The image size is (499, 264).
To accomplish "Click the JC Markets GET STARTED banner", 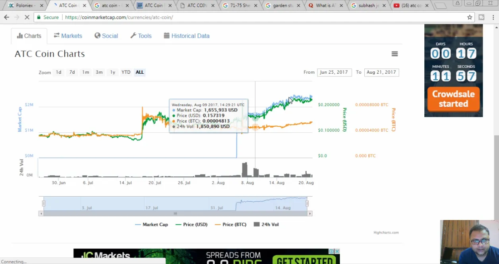I will (305, 259).
